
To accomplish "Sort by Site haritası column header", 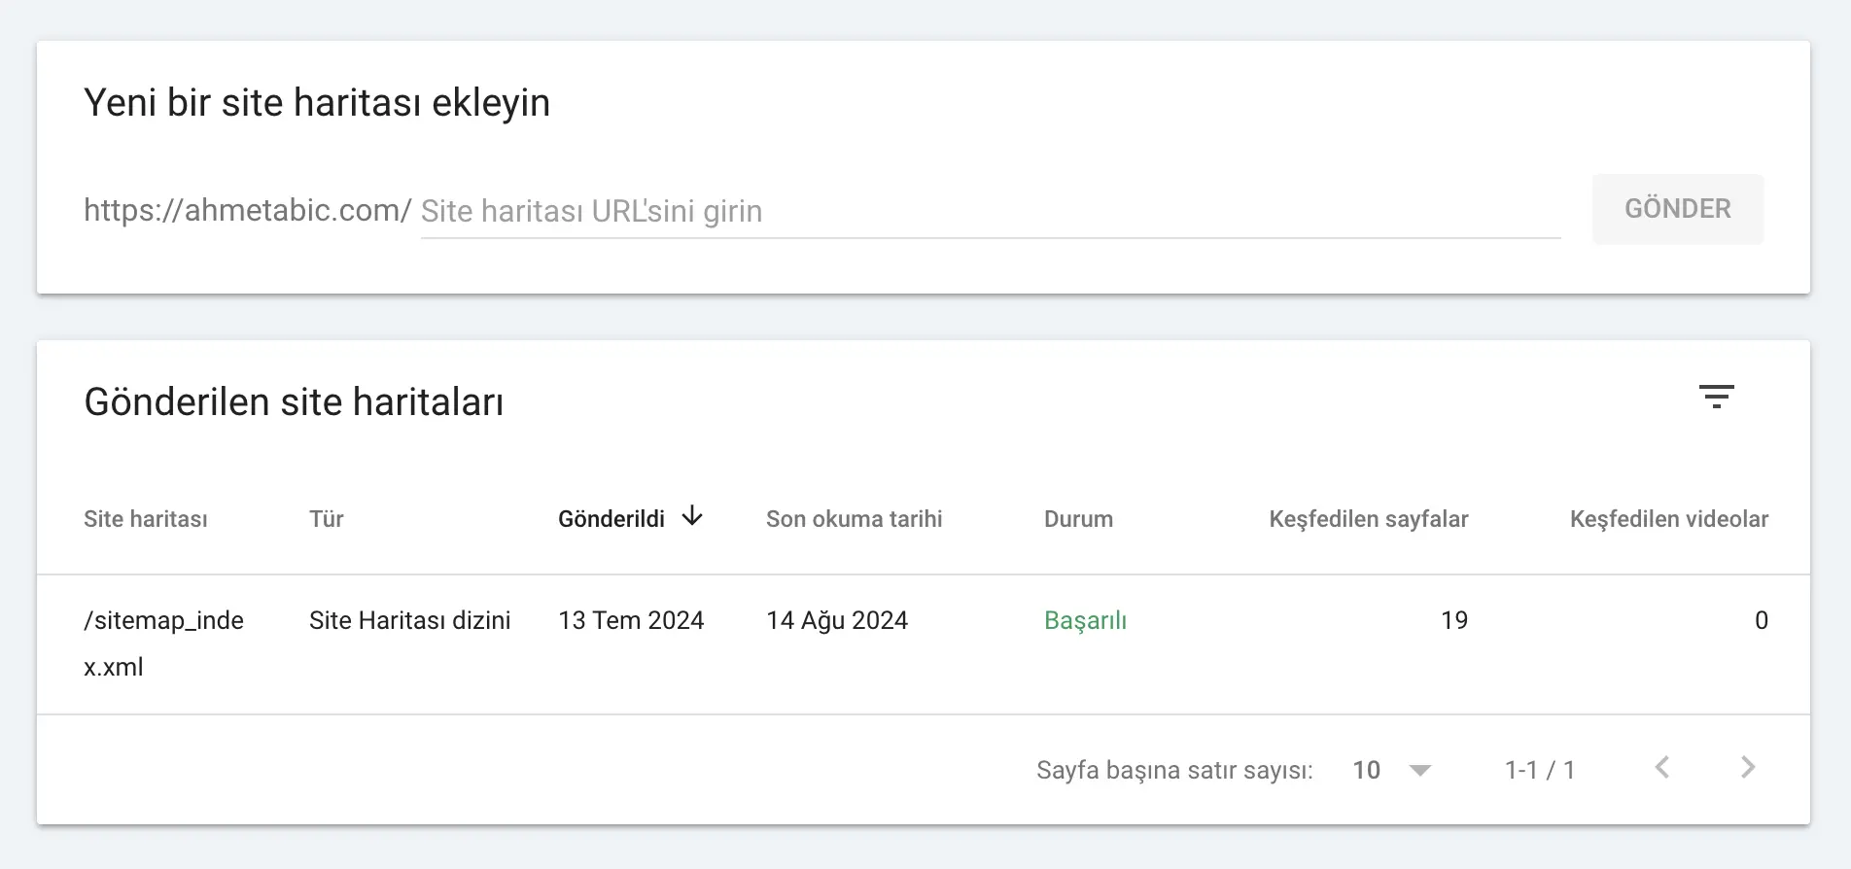I will (146, 519).
